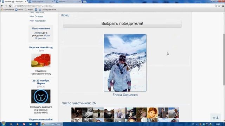Screen dimensions: 225x126
Task: Click Завтра link in reminder
Action: (x=38, y=33)
